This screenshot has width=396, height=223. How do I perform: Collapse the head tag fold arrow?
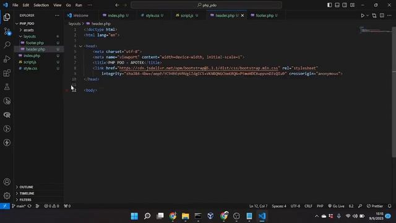click(x=80, y=46)
